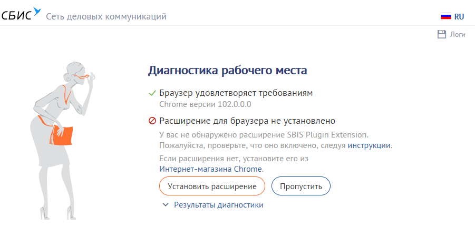Expand the diagnostics results chevron
This screenshot has width=475, height=236.
pos(166,205)
